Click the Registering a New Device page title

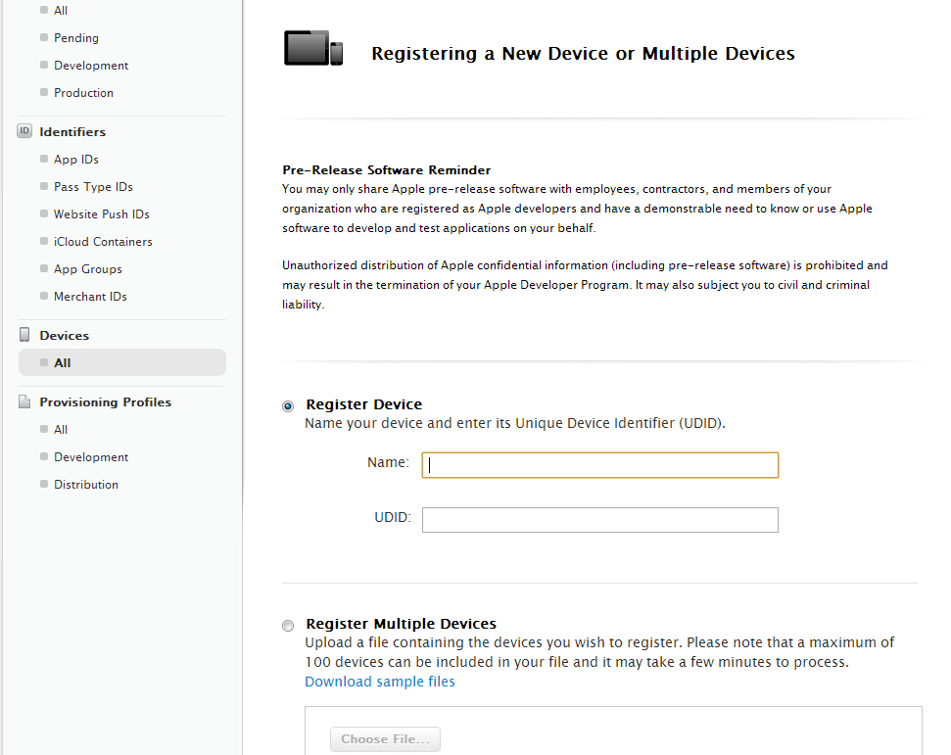point(583,53)
